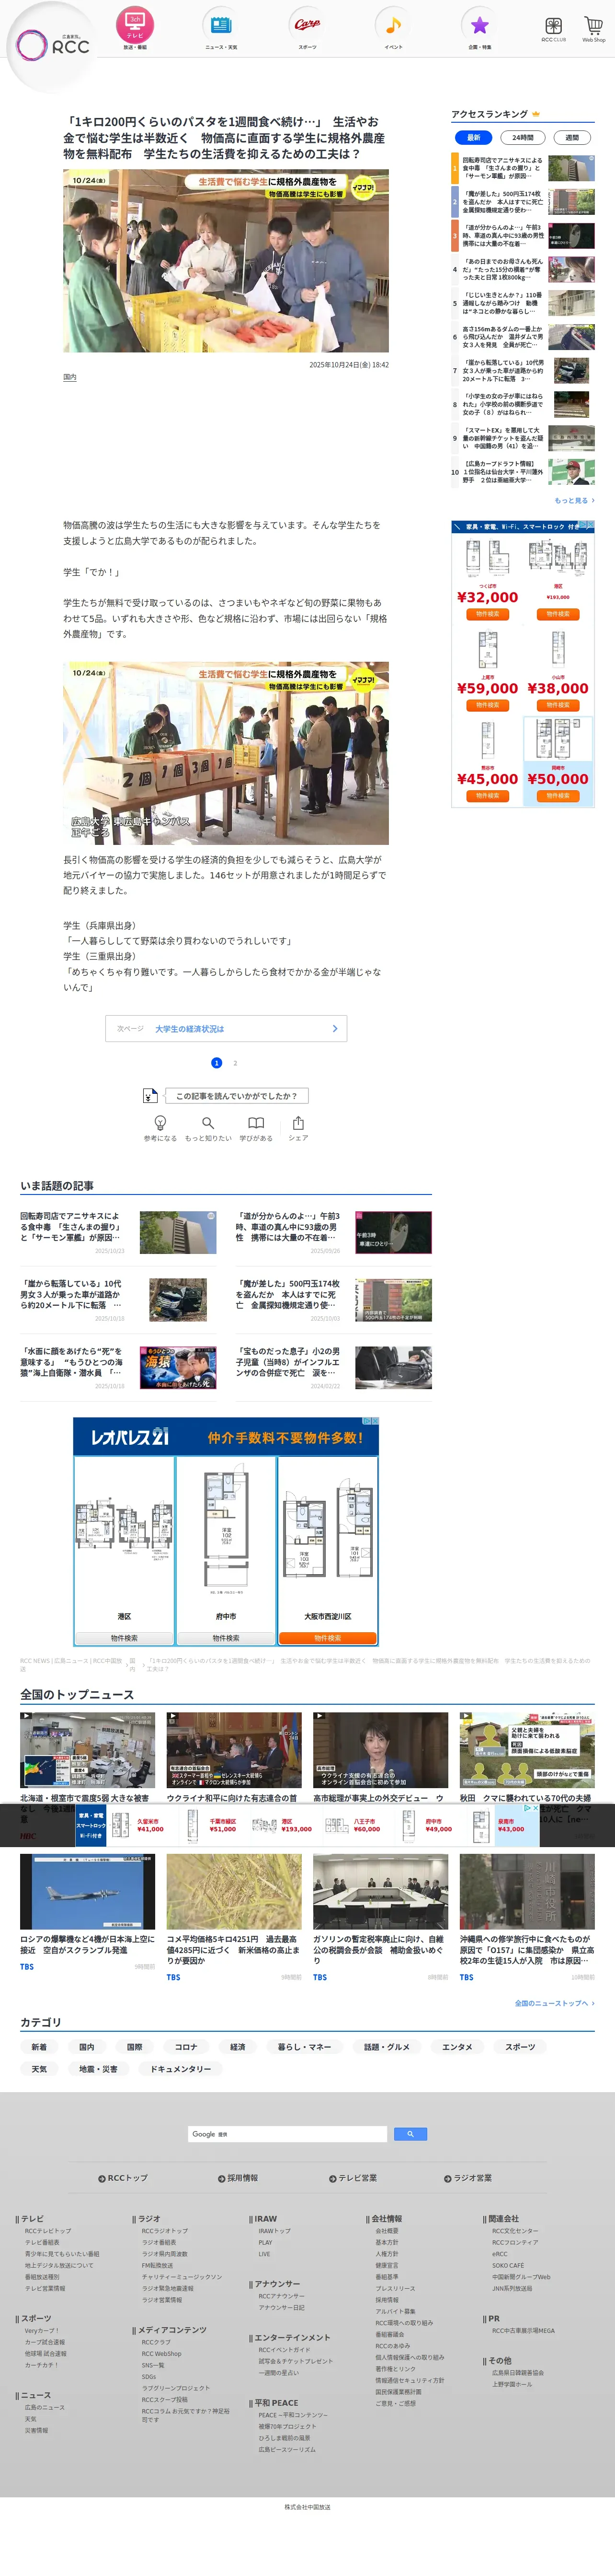This screenshot has width=615, height=2576.
Task: Open the ガソリンの暫定税率廃止 news thumbnail
Action: point(380,1892)
